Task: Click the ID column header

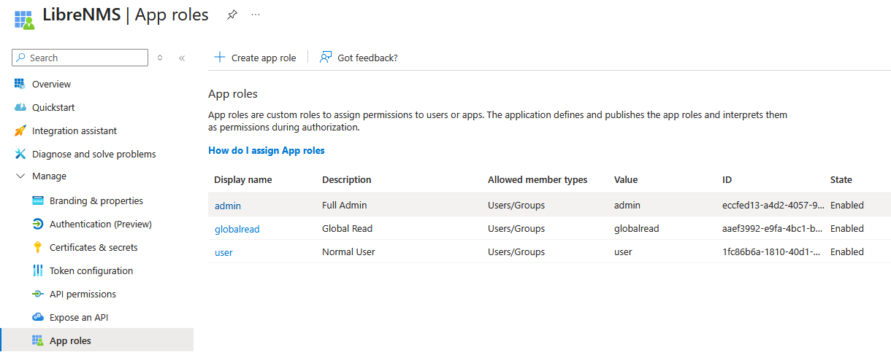Action: click(x=727, y=179)
